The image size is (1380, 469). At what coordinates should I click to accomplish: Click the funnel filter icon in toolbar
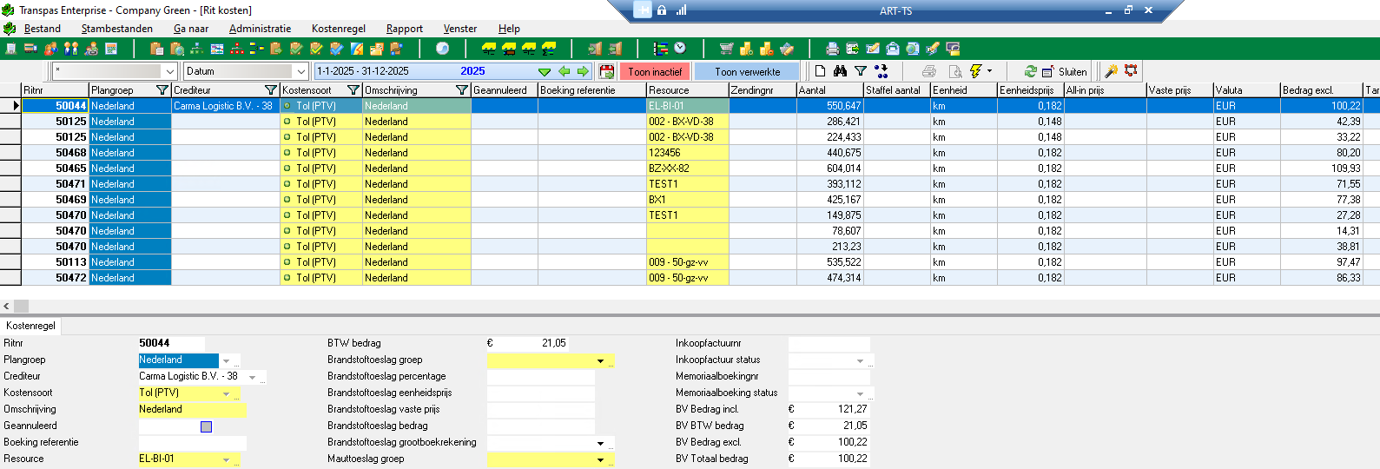tap(861, 71)
